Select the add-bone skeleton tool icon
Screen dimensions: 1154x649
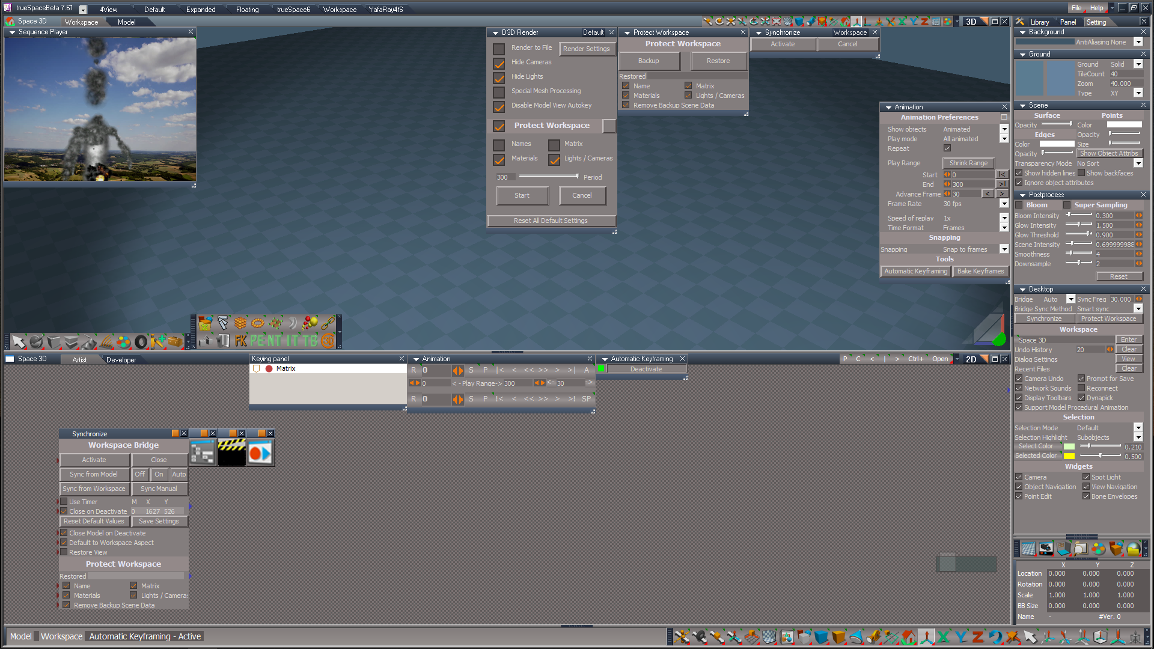(158, 342)
